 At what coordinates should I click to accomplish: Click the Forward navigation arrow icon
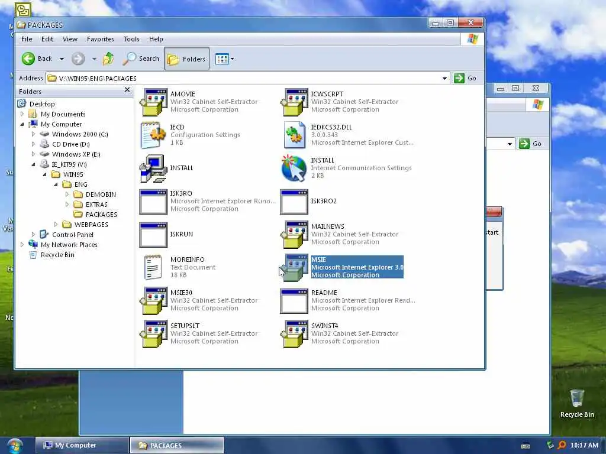point(78,59)
